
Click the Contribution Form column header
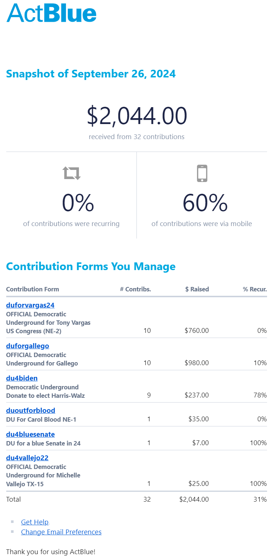click(33, 289)
